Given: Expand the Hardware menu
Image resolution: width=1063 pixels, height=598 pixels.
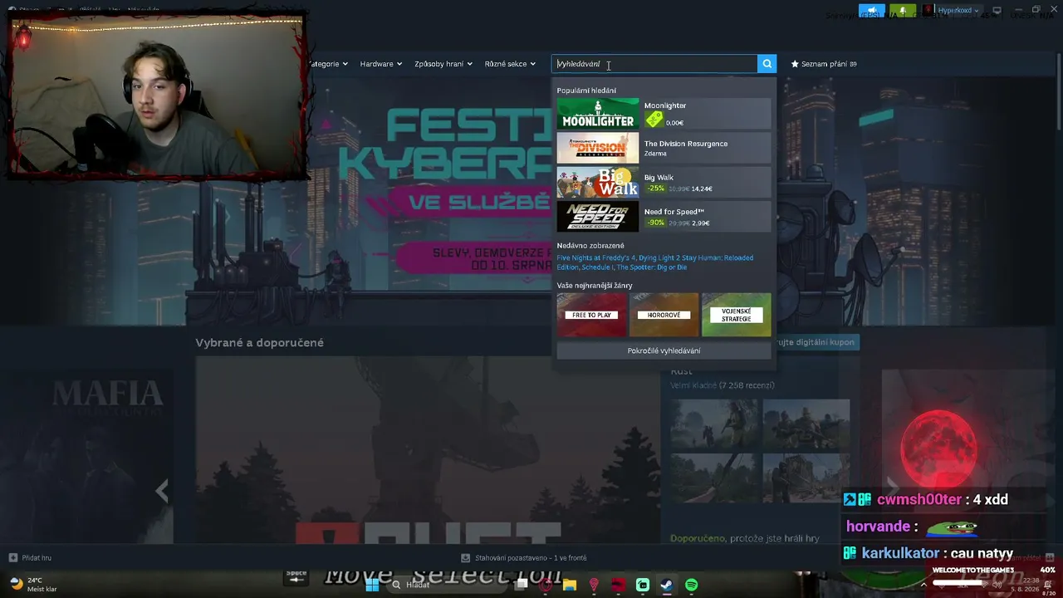Looking at the screenshot, I should [380, 64].
